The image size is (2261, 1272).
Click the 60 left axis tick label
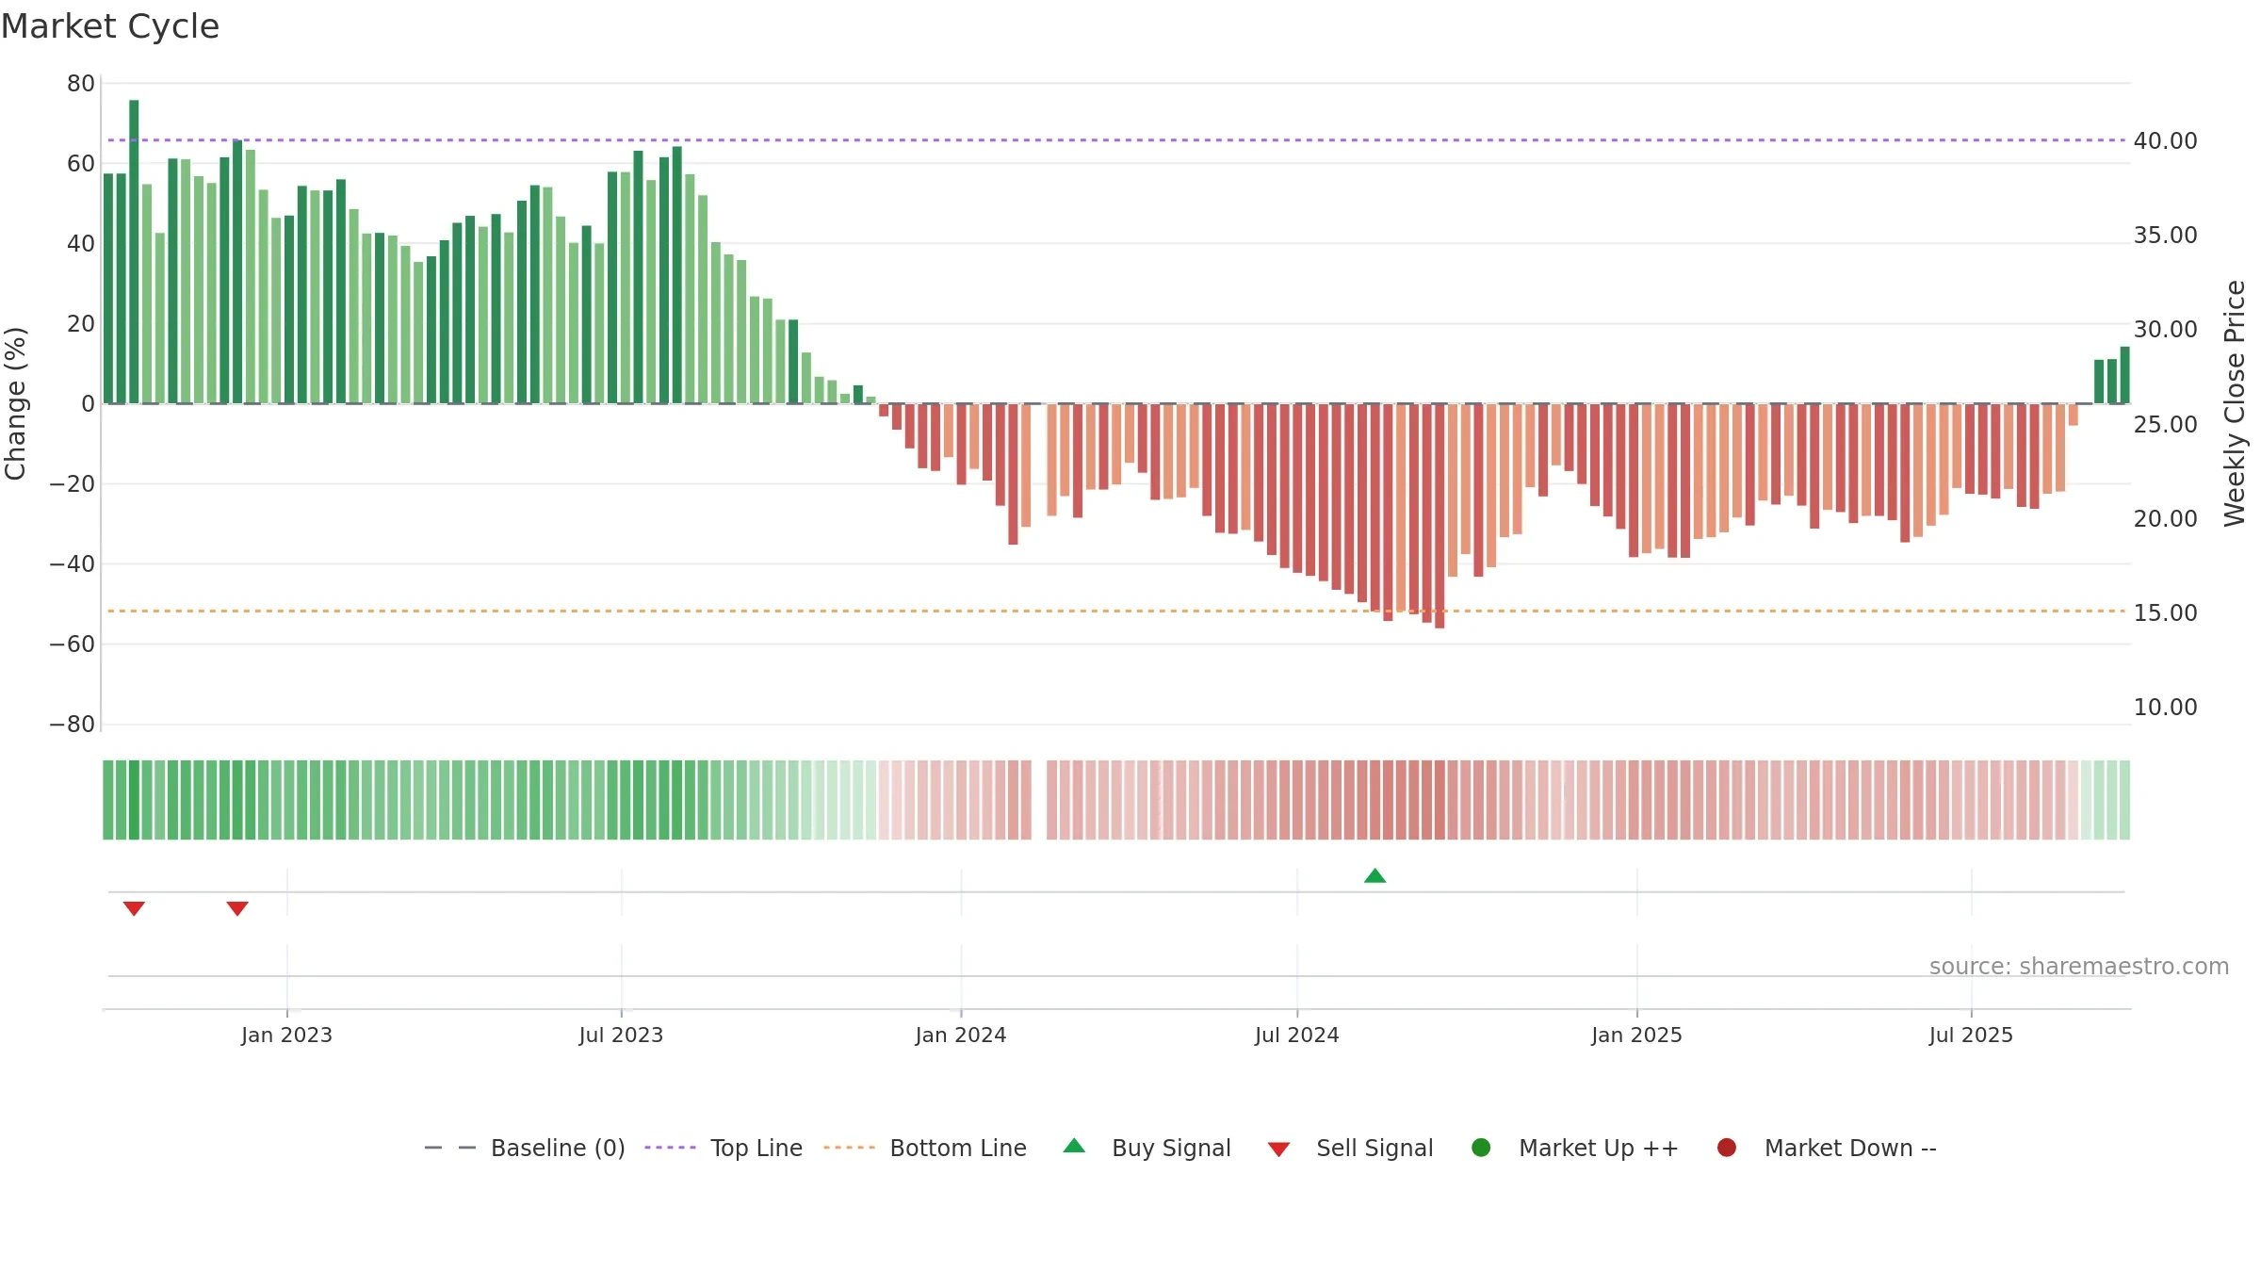click(81, 163)
